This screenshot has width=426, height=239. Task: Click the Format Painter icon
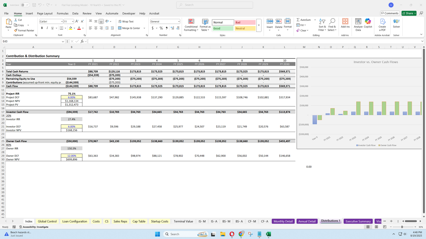point(16,31)
